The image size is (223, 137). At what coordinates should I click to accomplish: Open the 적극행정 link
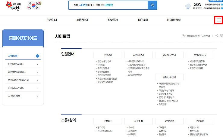163,104
